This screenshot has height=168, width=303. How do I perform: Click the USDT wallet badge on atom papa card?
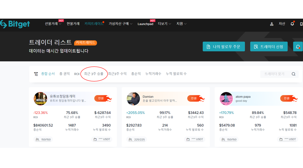[x=288, y=139]
